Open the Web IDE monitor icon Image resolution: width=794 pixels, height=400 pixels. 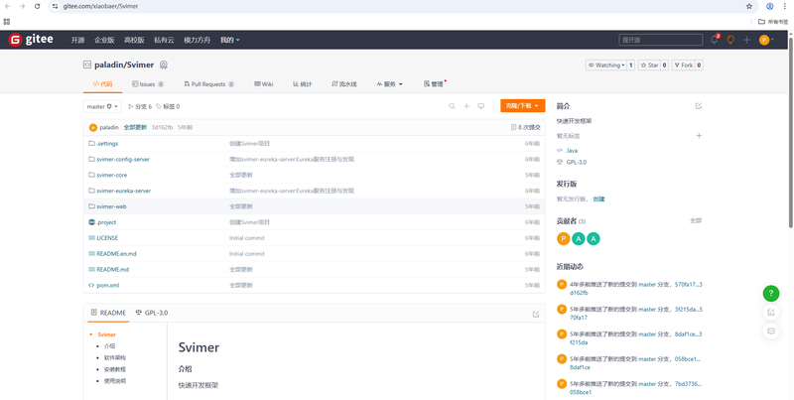click(481, 106)
